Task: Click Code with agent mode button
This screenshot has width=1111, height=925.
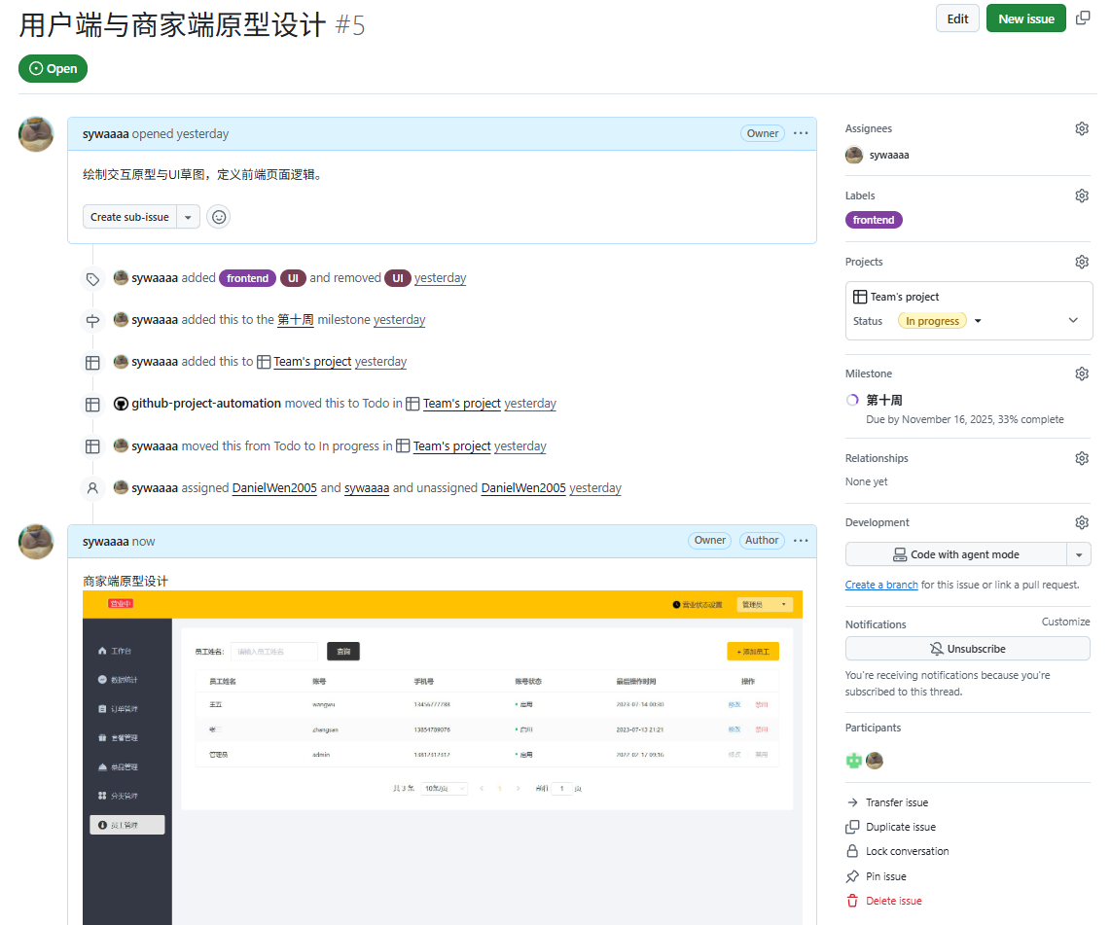Action: 955,554
